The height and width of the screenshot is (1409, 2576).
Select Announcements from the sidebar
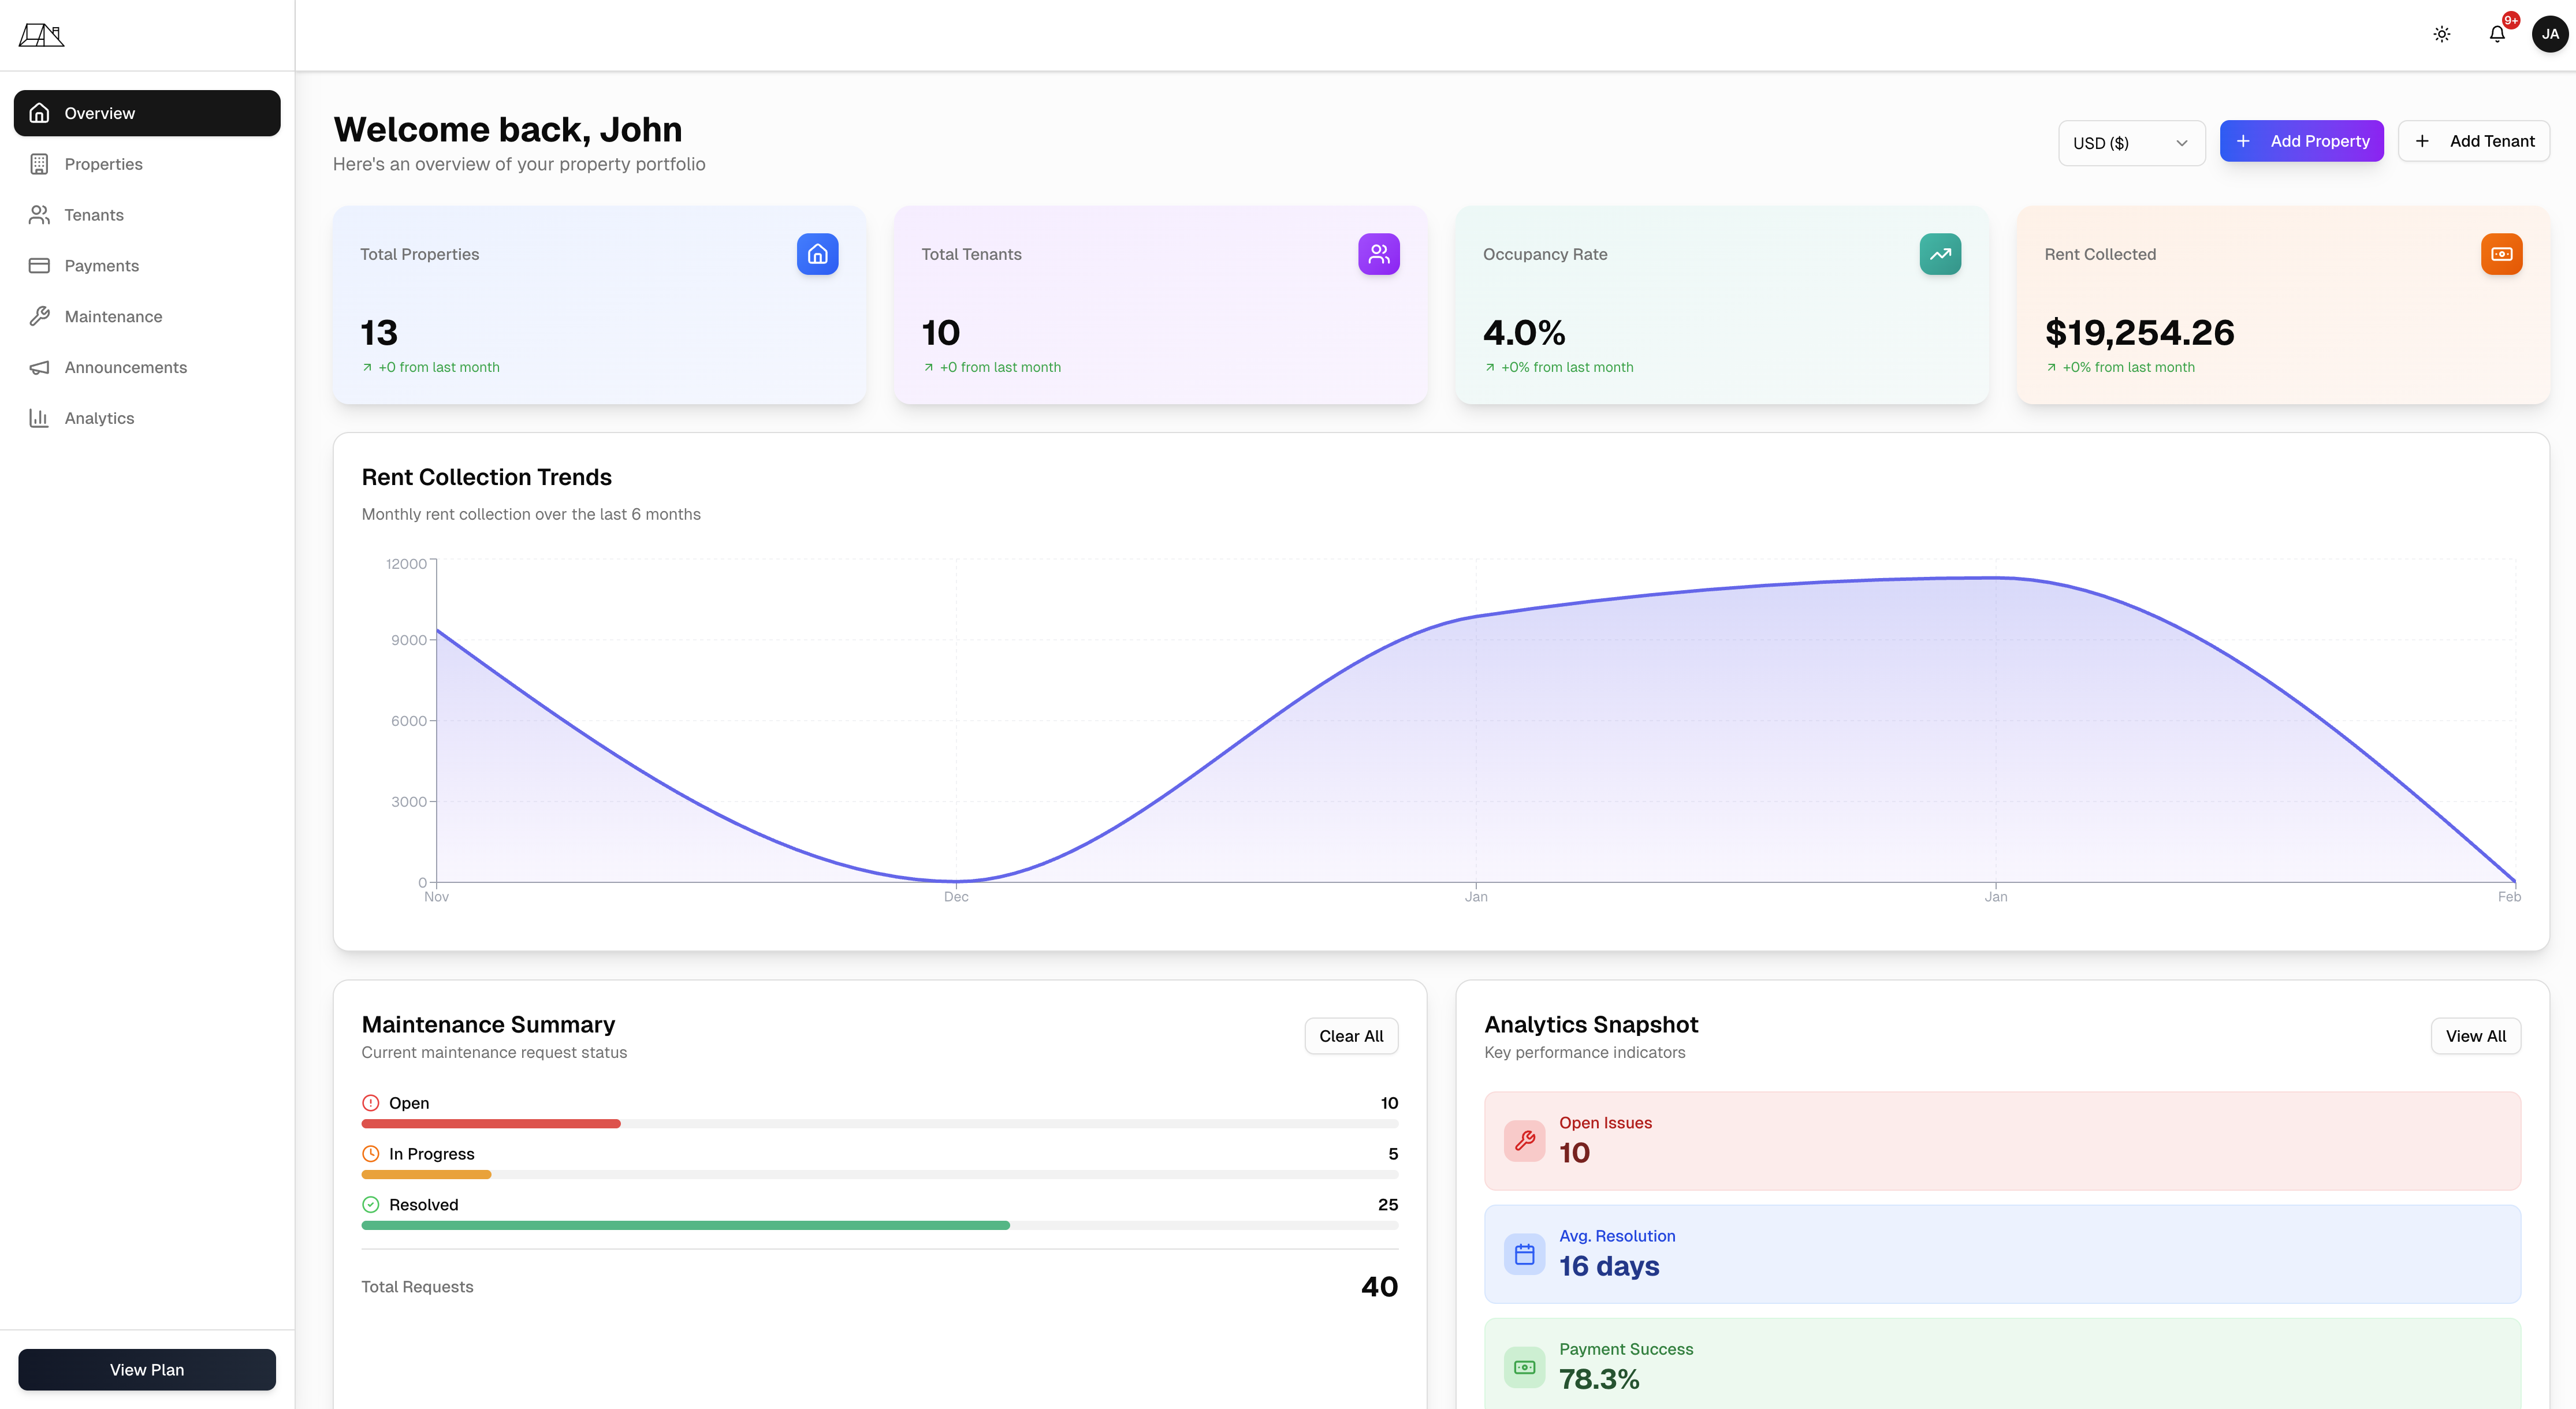point(125,368)
